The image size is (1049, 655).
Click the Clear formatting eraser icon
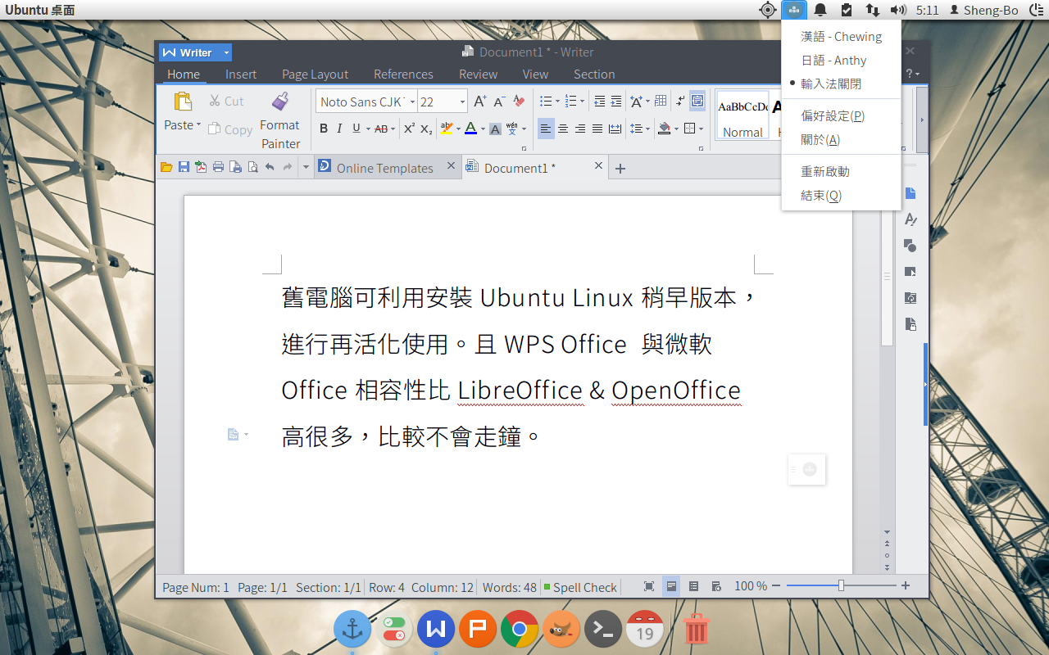tap(518, 102)
